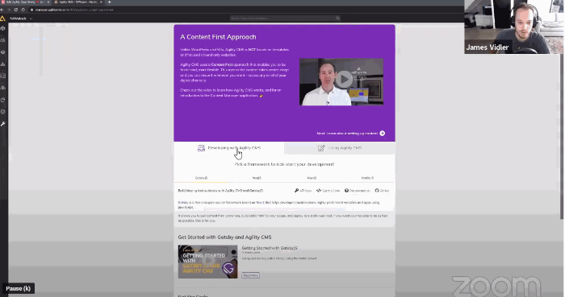Reload the page with browser refresh button
565x297 pixels.
16,10
